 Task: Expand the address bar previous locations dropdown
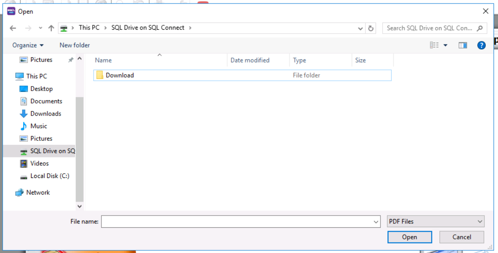[360, 28]
